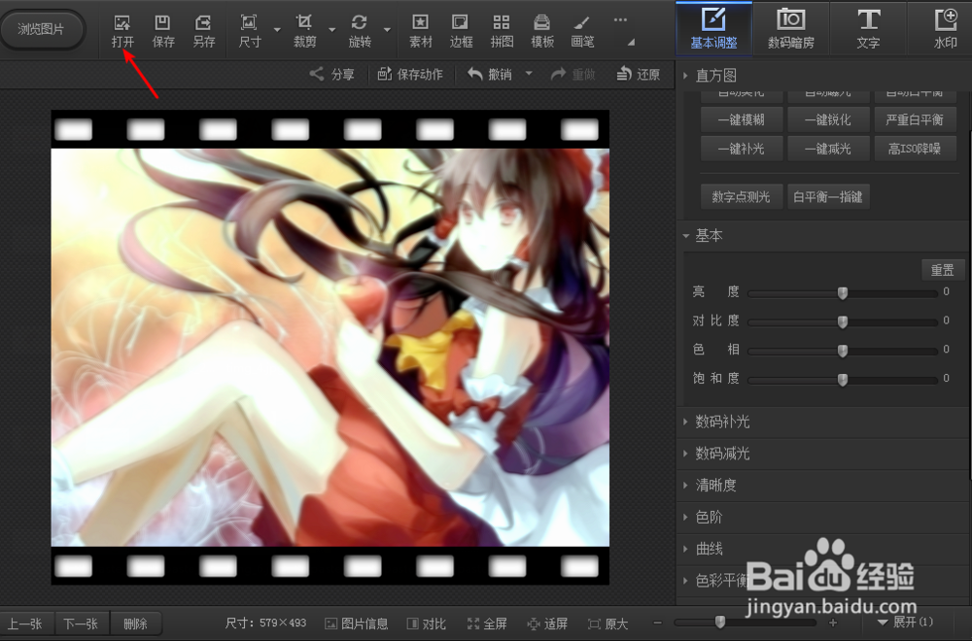
Task: Select the 画笔 brush tool
Action: coord(582,32)
